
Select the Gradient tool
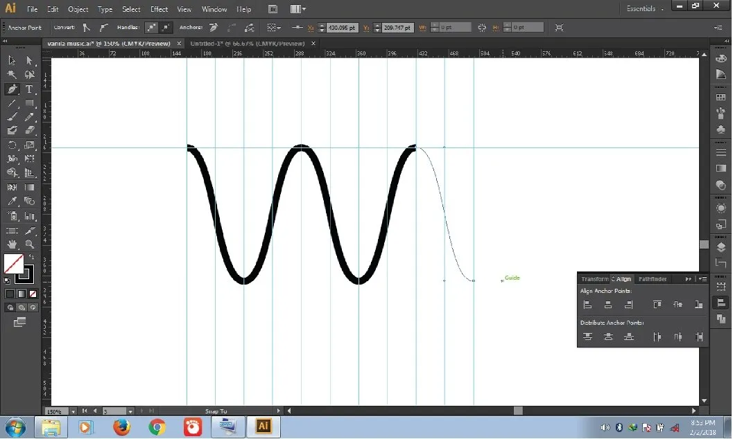coord(29,187)
